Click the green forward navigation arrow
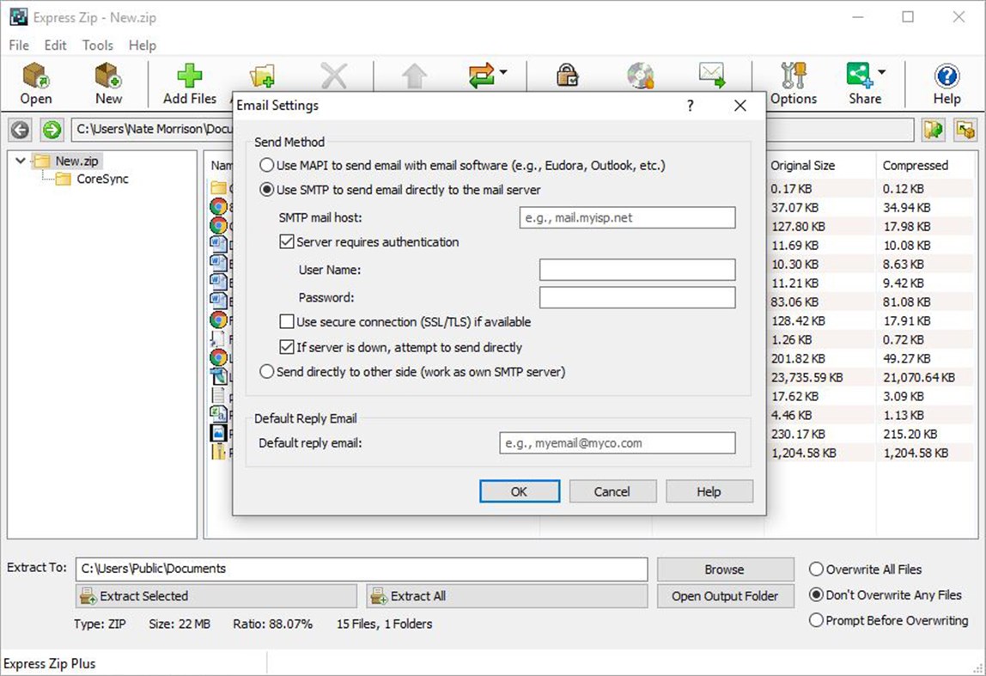This screenshot has width=986, height=676. 49,130
